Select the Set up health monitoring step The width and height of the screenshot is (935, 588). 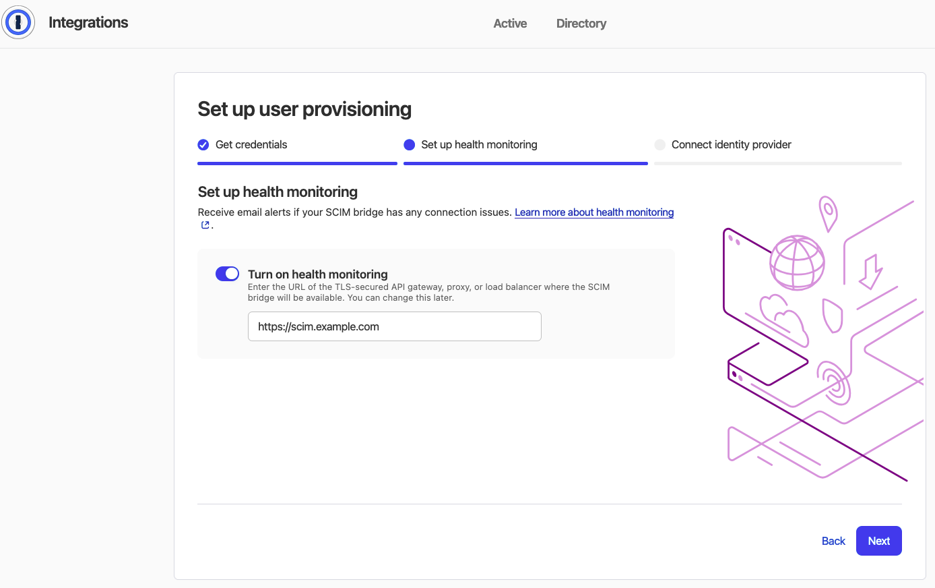(x=479, y=145)
